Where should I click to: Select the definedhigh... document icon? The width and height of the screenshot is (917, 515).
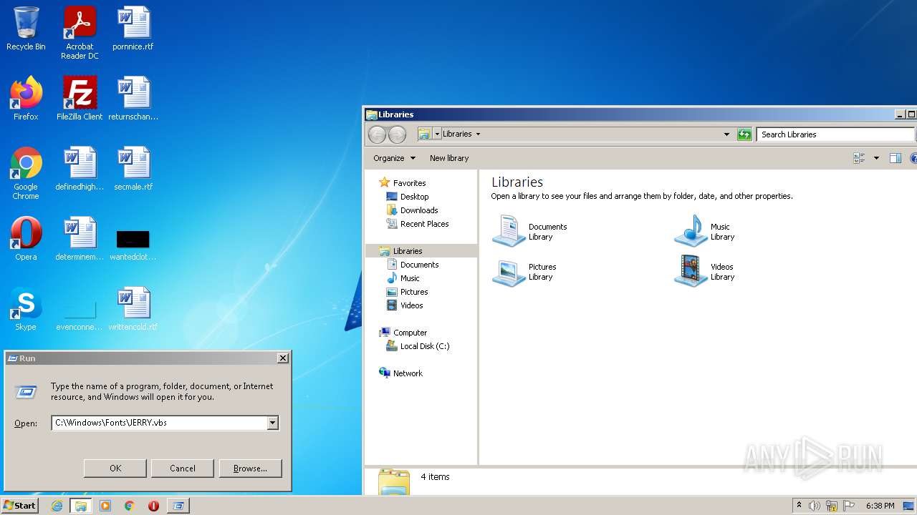[x=80, y=169]
